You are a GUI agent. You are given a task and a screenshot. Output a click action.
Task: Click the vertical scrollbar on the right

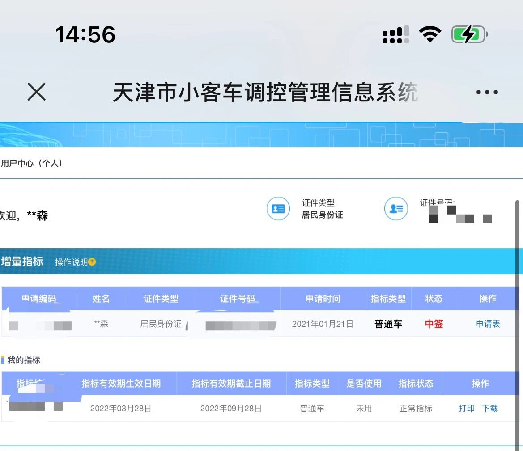[517, 325]
